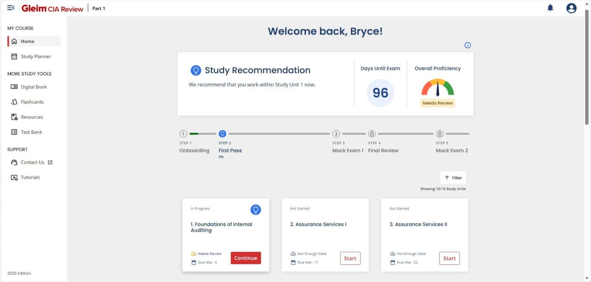Click the Gleim CIA Review logo
The width and height of the screenshot is (591, 282).
point(52,8)
